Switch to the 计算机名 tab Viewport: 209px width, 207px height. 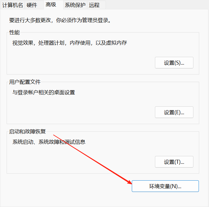[x=13, y=5]
